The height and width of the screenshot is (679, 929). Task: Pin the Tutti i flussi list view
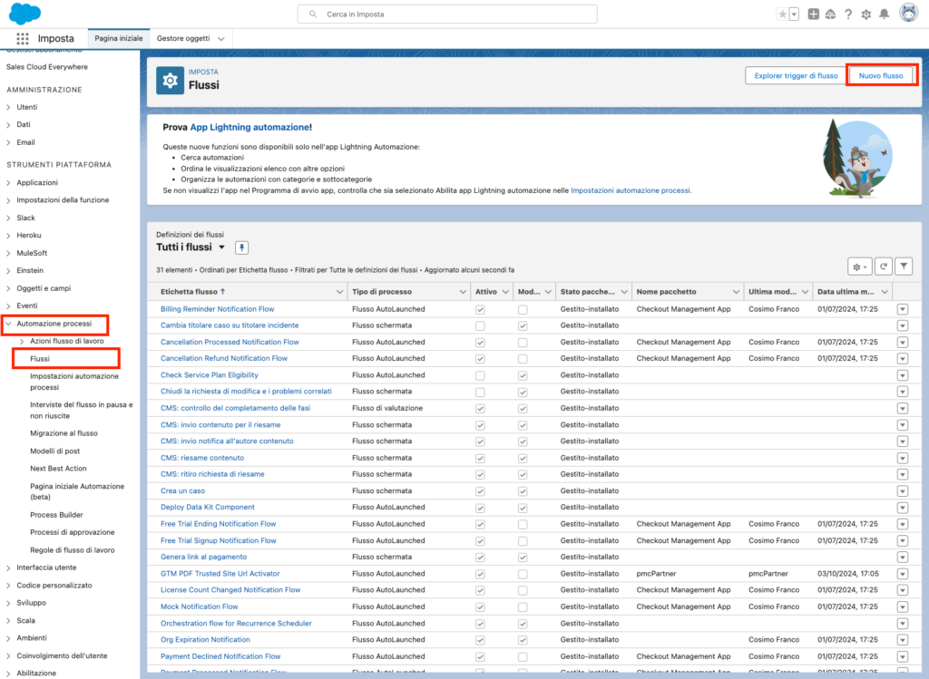pos(241,247)
